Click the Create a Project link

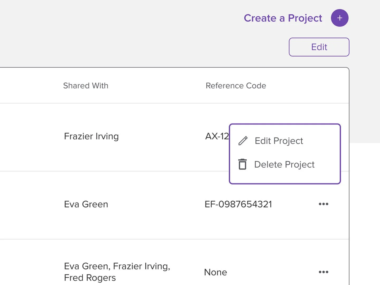(x=283, y=18)
